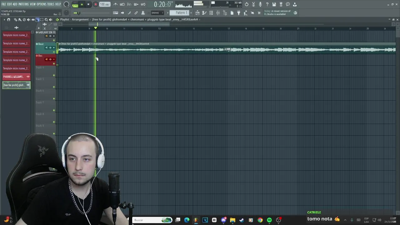Image resolution: width=400 pixels, height=225 pixels.
Task: Toggle the metronome icon
Action: pyautogui.click(x=116, y=4)
